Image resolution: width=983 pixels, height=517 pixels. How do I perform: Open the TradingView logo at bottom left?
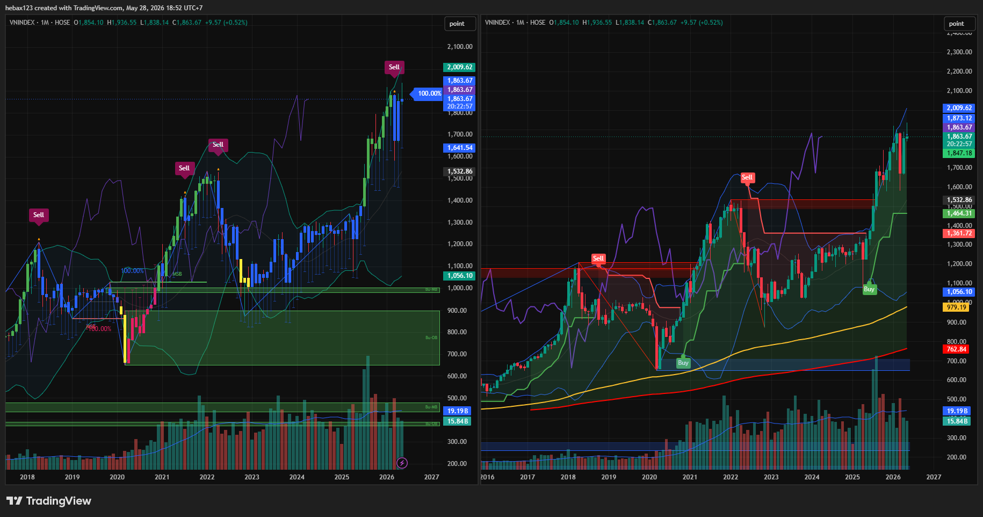click(49, 501)
